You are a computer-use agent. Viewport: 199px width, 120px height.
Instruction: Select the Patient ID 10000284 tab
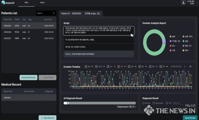click(81, 14)
